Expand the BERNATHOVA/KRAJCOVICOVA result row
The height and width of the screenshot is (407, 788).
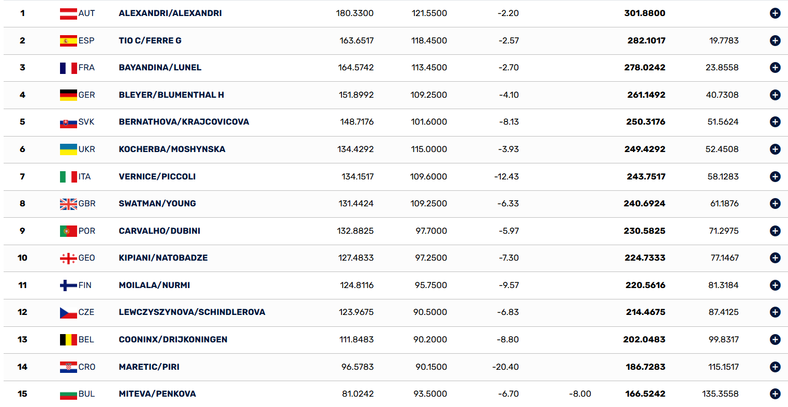point(775,122)
